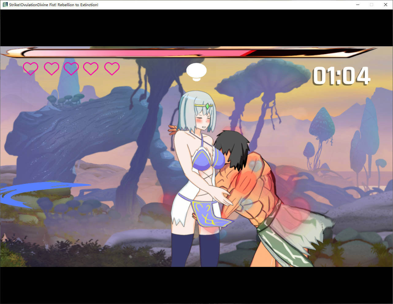Click the fifth heart, rightmost in row

(x=112, y=68)
